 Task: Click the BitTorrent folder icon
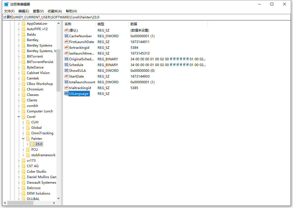[23, 56]
